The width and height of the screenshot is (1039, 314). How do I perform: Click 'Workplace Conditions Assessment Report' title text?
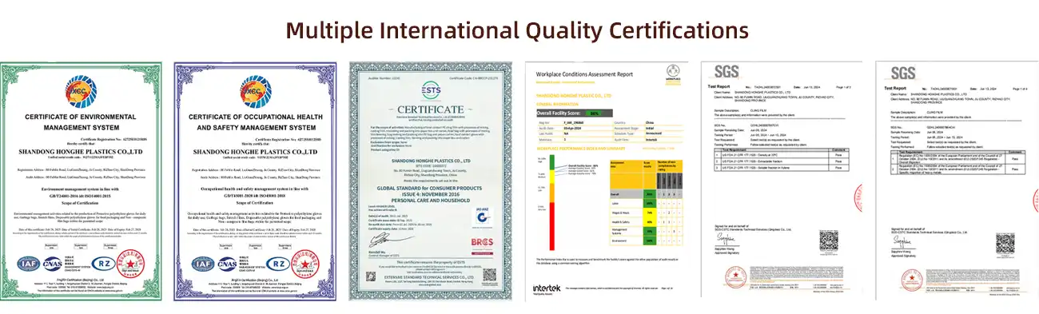pos(583,74)
